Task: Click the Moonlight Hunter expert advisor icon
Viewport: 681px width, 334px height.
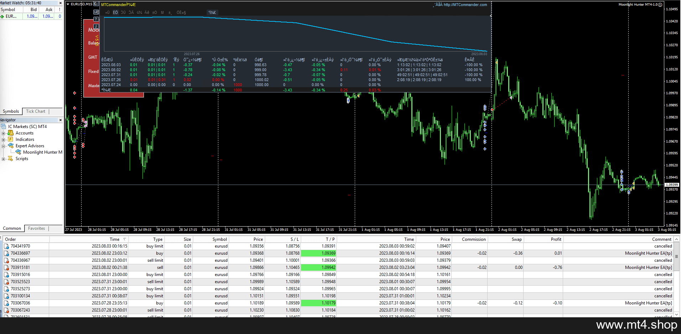Action: tap(18, 152)
